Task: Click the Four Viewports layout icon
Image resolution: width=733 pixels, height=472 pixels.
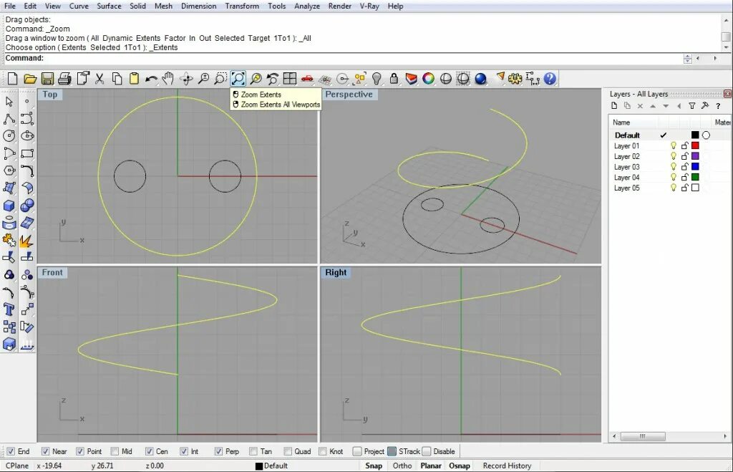Action: click(x=290, y=79)
